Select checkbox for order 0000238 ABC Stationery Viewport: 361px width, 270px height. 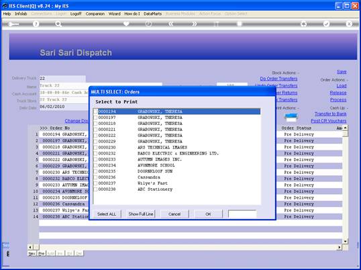[x=95, y=189]
